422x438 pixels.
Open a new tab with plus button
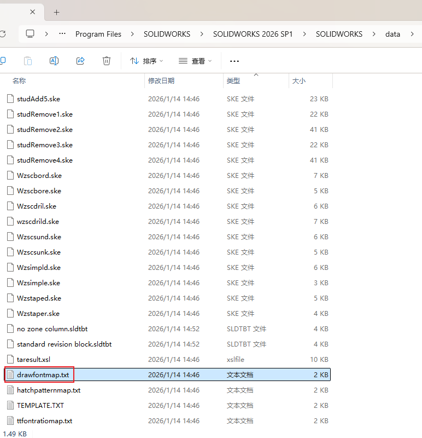[56, 12]
